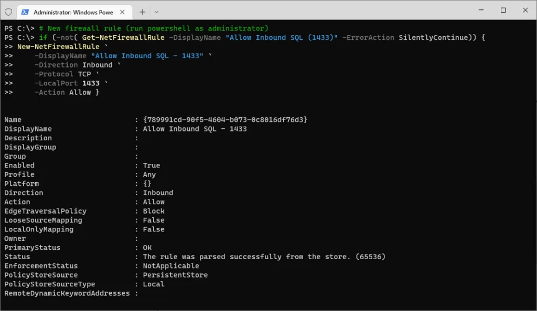
Task: Select the Administrator: Windows PowerShell tab
Action: (x=74, y=12)
